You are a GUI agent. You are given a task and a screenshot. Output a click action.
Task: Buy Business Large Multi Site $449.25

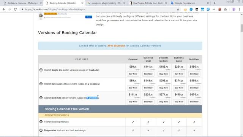coord(179,102)
